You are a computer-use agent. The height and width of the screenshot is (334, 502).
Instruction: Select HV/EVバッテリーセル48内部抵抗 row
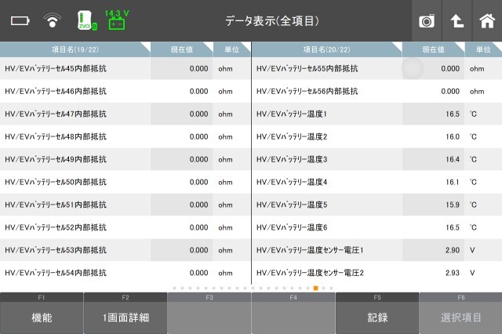click(125, 136)
